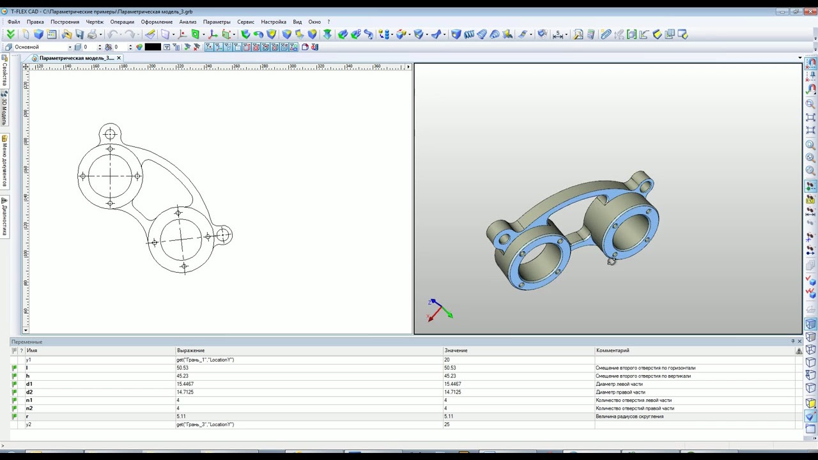Image resolution: width=818 pixels, height=460 pixels.
Task: Edit the expression 15.4467 for variable d1
Action: click(x=309, y=384)
